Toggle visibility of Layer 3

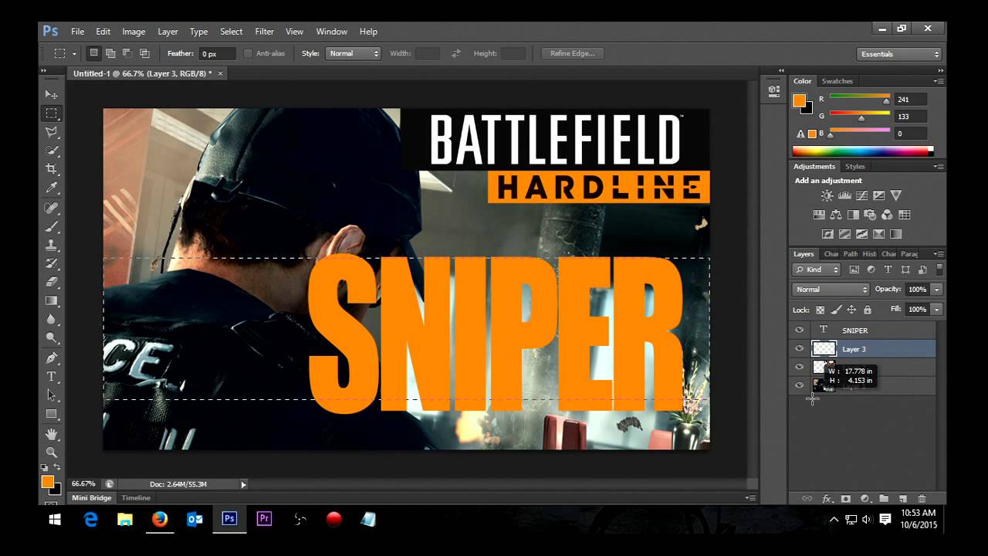tap(800, 348)
